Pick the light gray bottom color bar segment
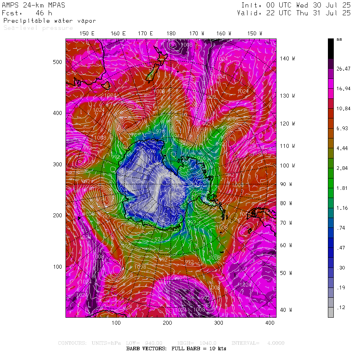This screenshot has height=353, width=353. [x=331, y=312]
